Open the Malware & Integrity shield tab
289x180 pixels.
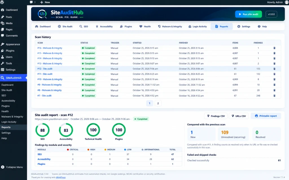[170, 26]
